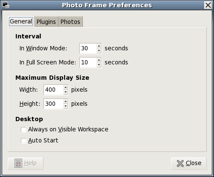214x177 pixels.
Task: Click the window menu icon in the title bar
Action: pyautogui.click(x=6, y=5)
